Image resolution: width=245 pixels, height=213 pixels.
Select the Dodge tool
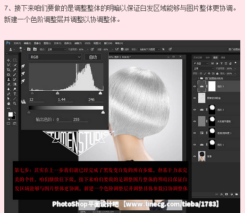15,89
